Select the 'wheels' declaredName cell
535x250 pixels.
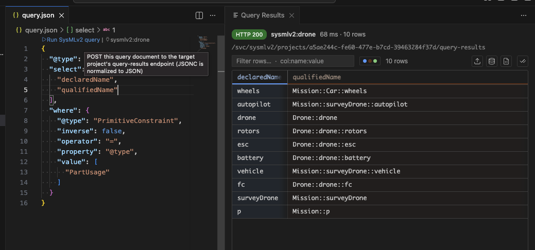[260, 91]
